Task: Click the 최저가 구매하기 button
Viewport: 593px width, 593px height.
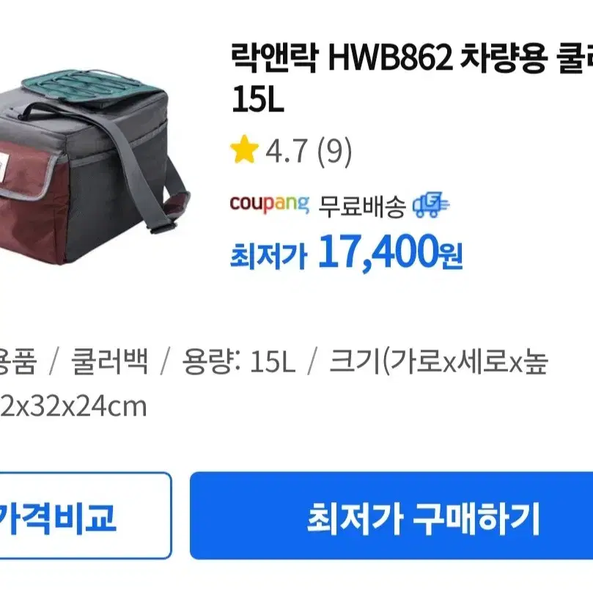Action: [x=391, y=516]
